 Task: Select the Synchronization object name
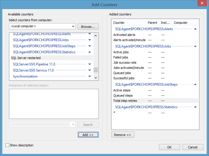click(25, 76)
